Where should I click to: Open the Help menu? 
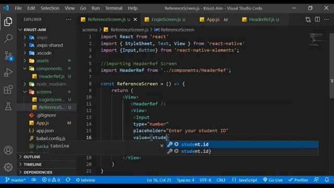(133, 8)
